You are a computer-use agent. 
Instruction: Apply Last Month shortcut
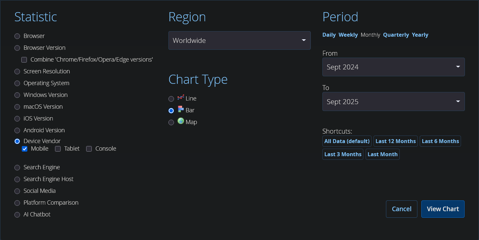tap(383, 154)
